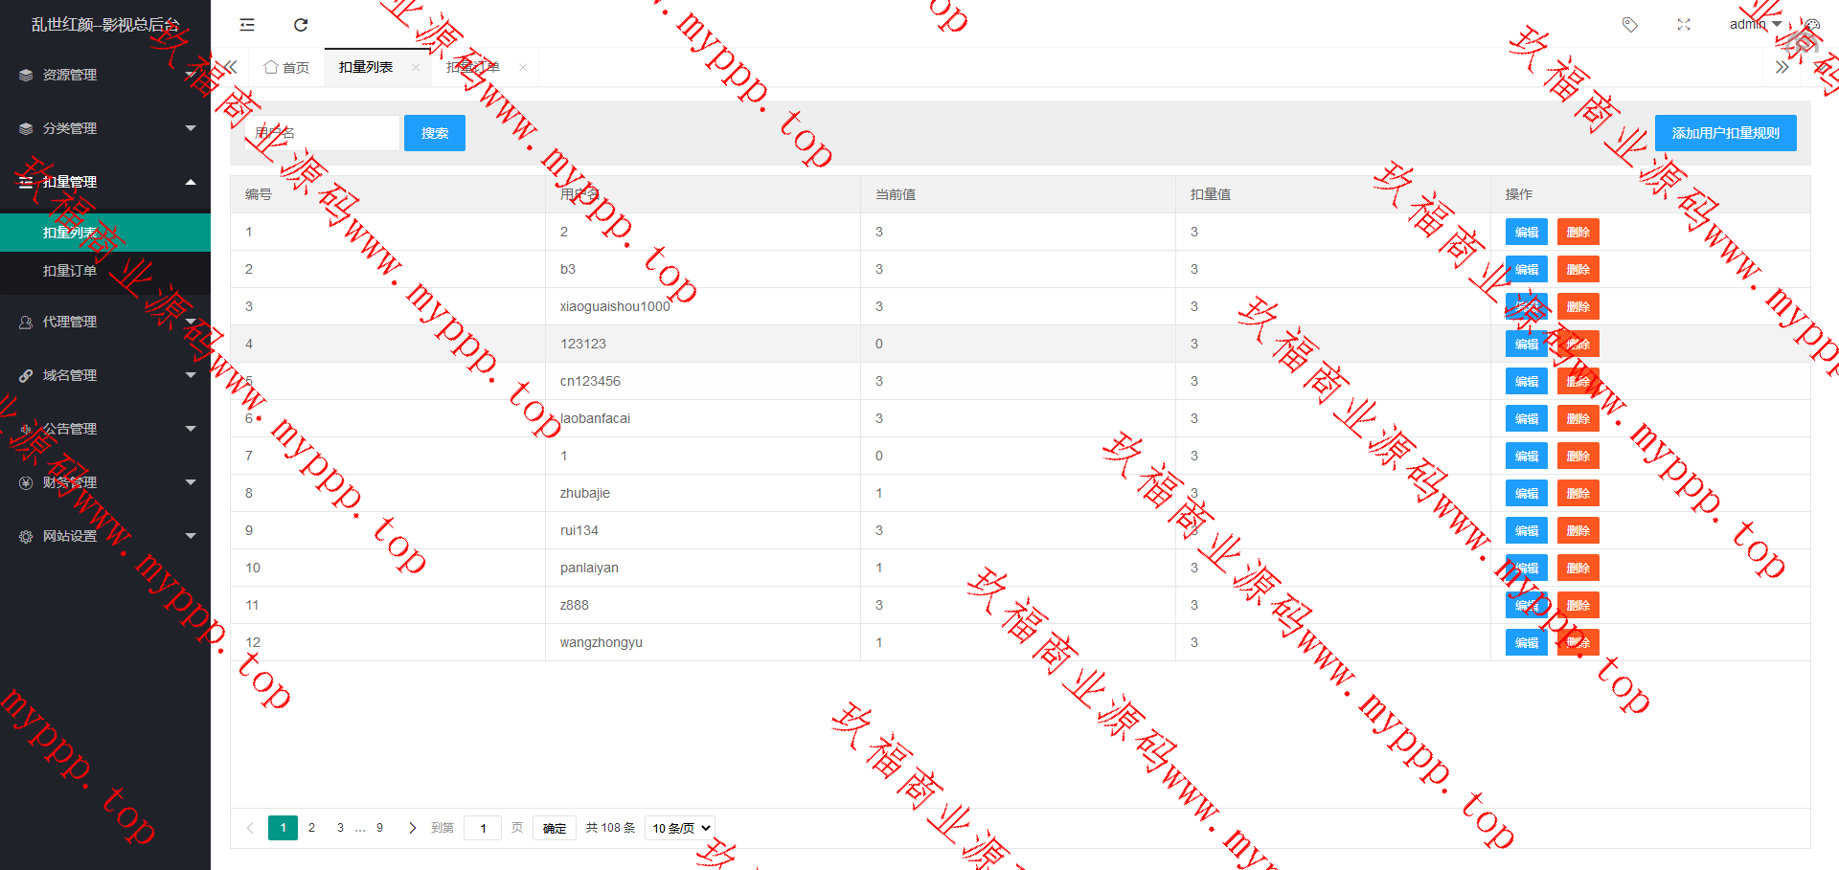This screenshot has height=870, width=1839.
Task: Toggle fullscreen with the expand icon
Action: point(1684,25)
